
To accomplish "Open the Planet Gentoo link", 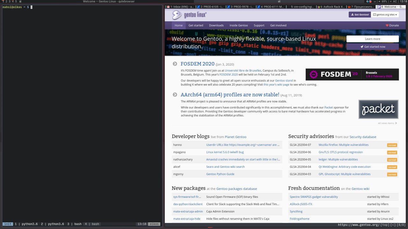I will (236, 137).
